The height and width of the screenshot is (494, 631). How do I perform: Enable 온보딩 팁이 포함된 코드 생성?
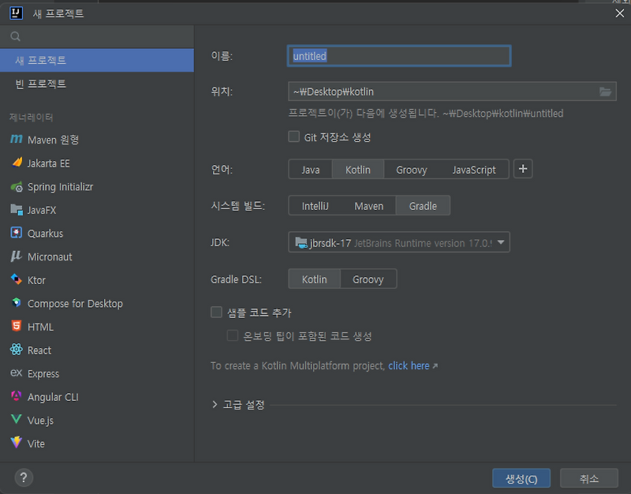(x=233, y=336)
